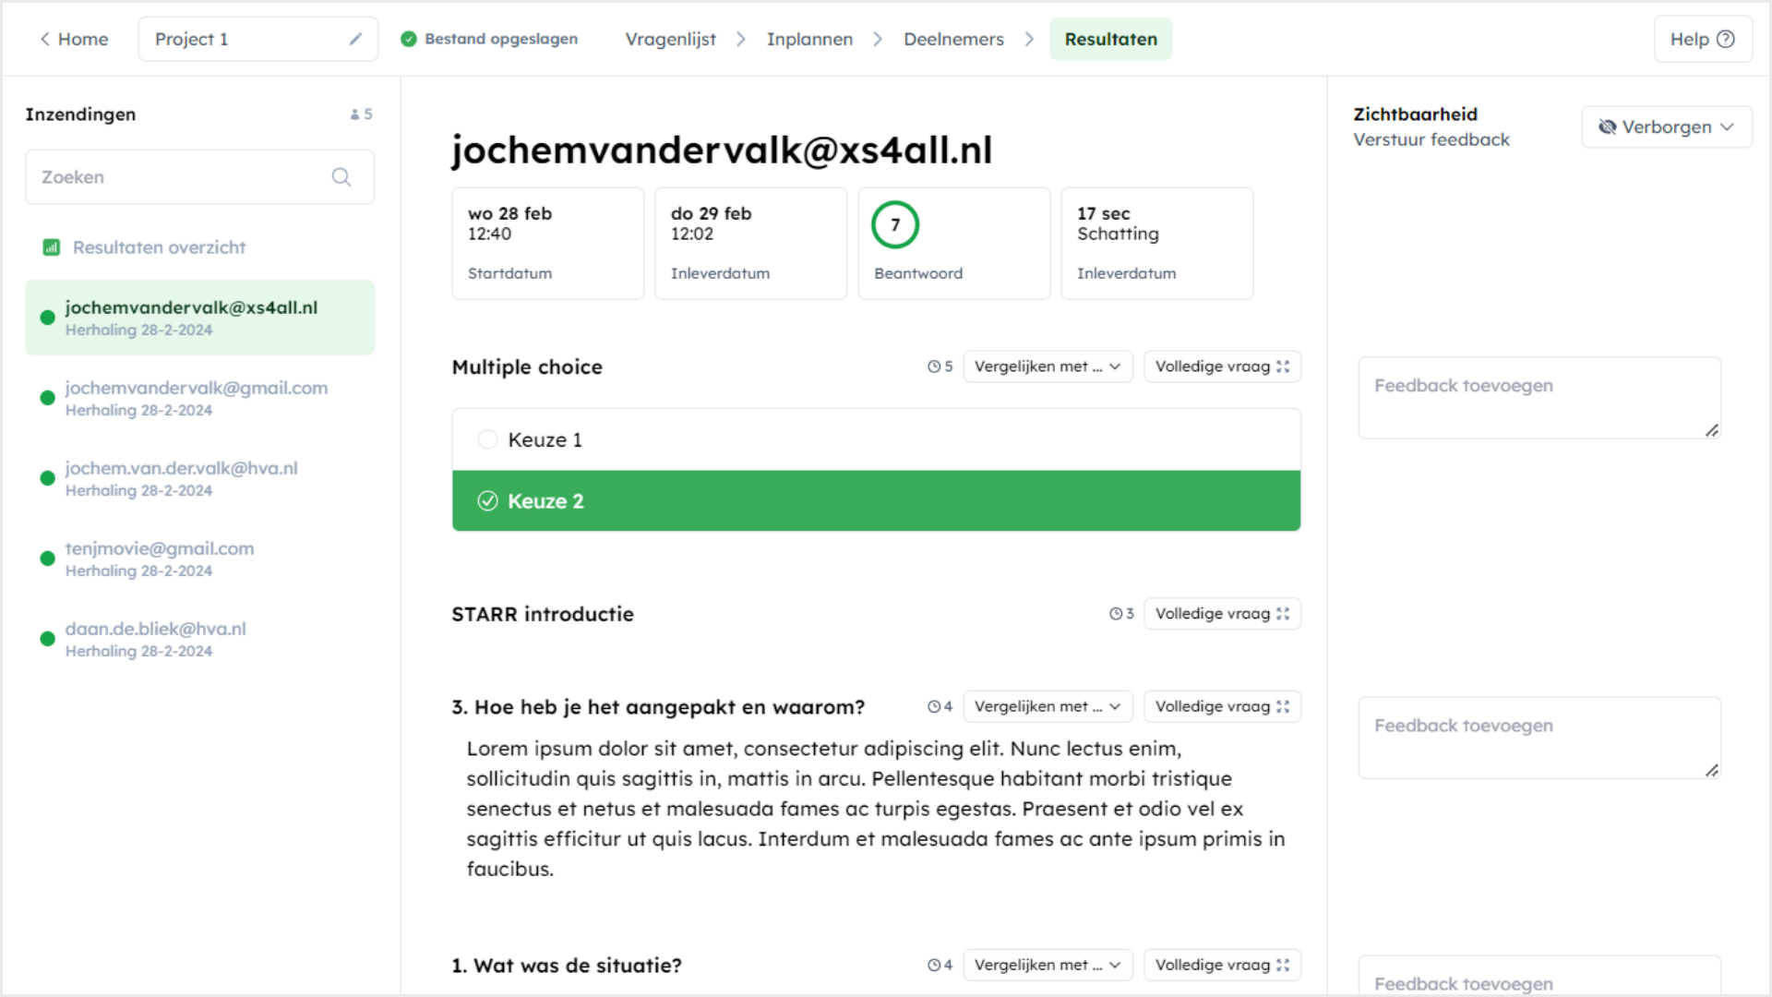Click the Lorem ipsum answer text
The height and width of the screenshot is (997, 1772).
875,809
